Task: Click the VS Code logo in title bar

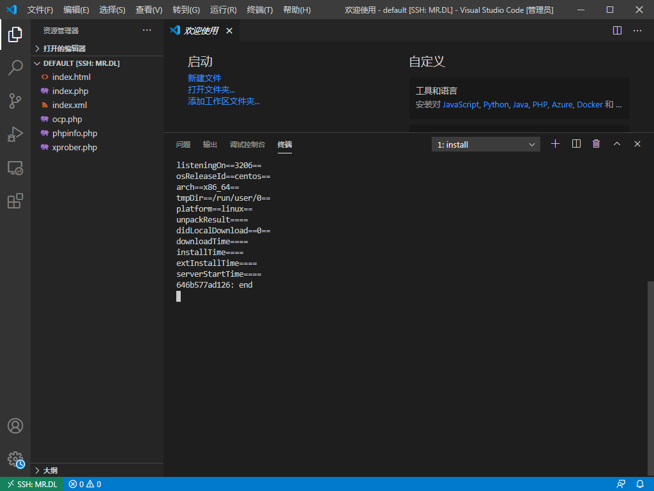Action: tap(11, 9)
